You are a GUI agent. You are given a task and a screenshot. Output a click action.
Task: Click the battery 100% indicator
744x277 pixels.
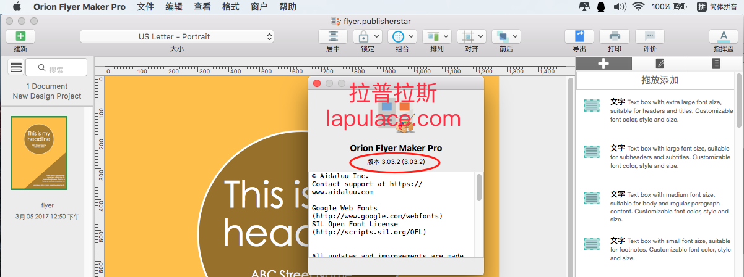coord(669,7)
